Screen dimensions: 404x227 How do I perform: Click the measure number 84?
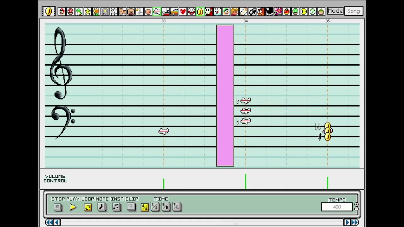click(246, 21)
